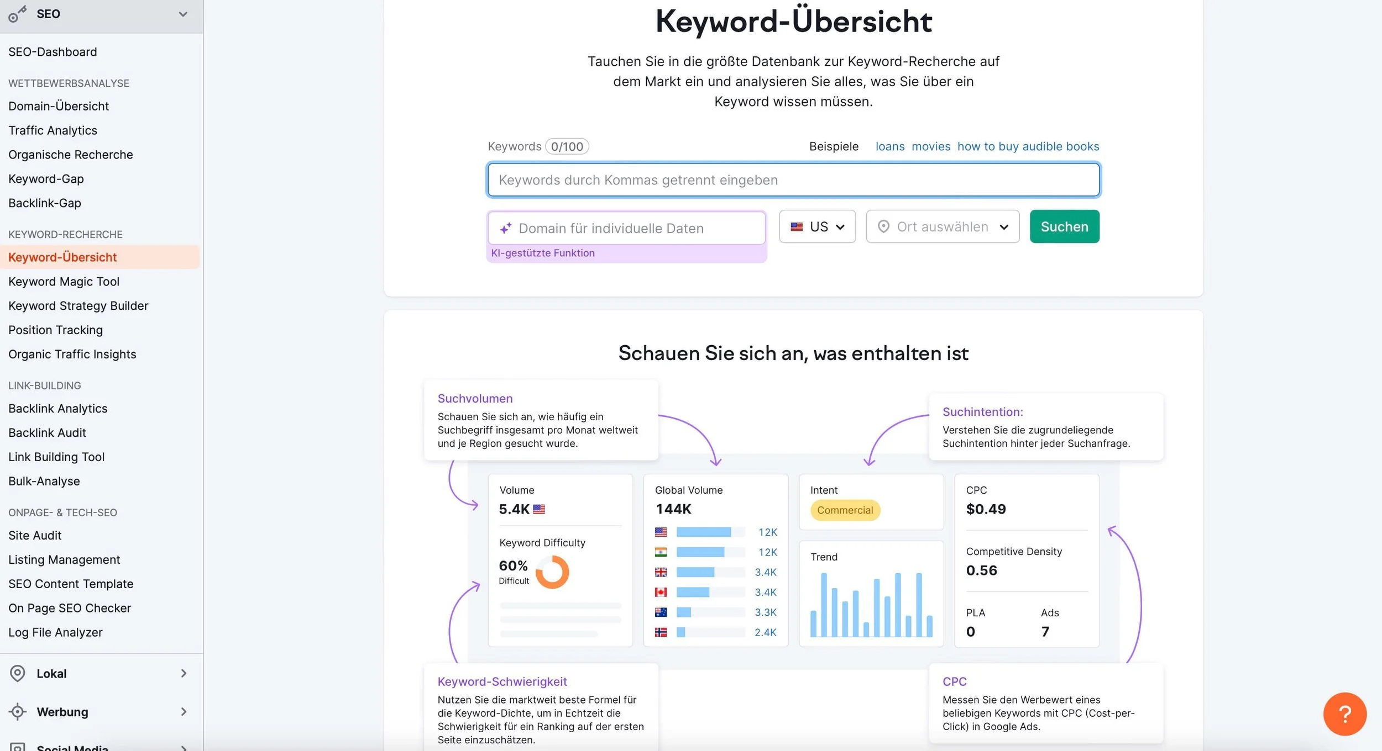Go to Domain-Übersicht in sidebar
Screen dimensions: 1382x751
(59, 106)
